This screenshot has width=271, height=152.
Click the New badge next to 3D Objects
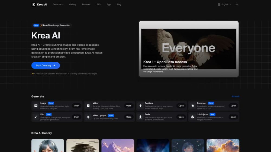(x=212, y=114)
